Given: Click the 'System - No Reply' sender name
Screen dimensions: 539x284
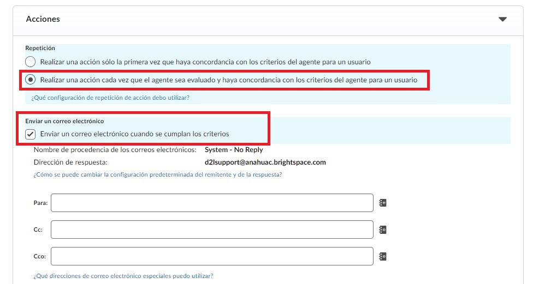Looking at the screenshot, I should pos(234,150).
